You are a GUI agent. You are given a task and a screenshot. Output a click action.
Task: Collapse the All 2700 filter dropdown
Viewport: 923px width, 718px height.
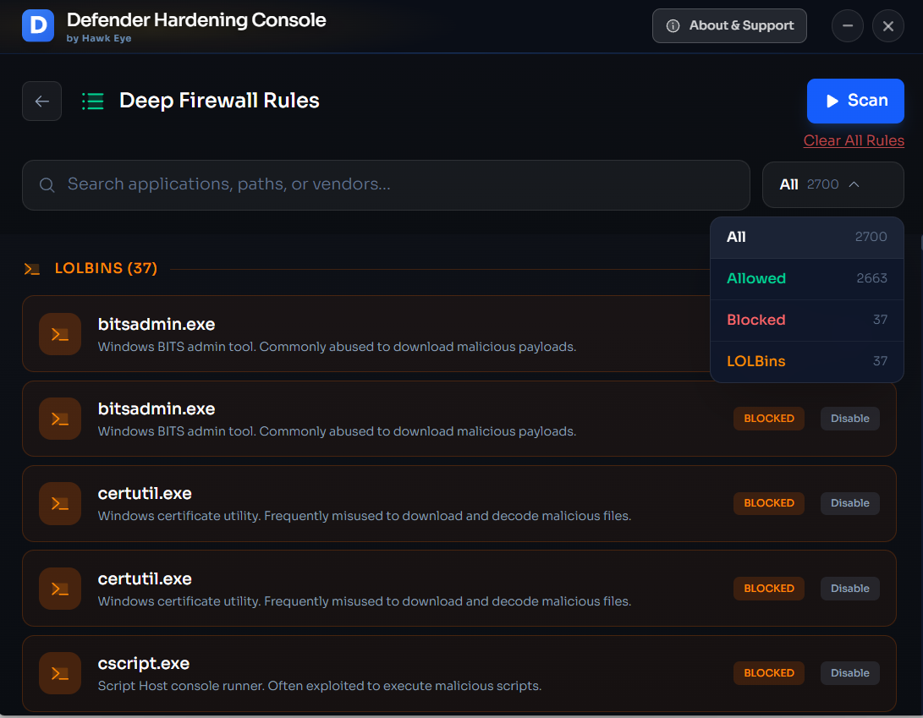tap(833, 185)
